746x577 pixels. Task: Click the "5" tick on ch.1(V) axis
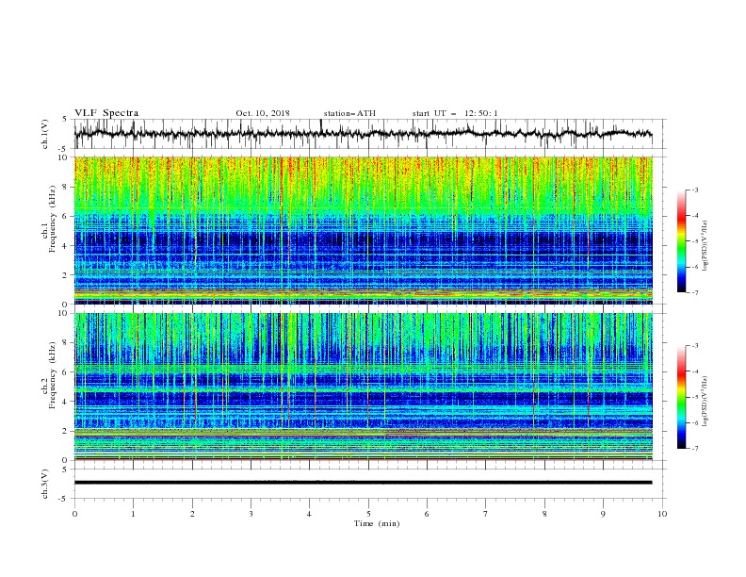coord(65,119)
